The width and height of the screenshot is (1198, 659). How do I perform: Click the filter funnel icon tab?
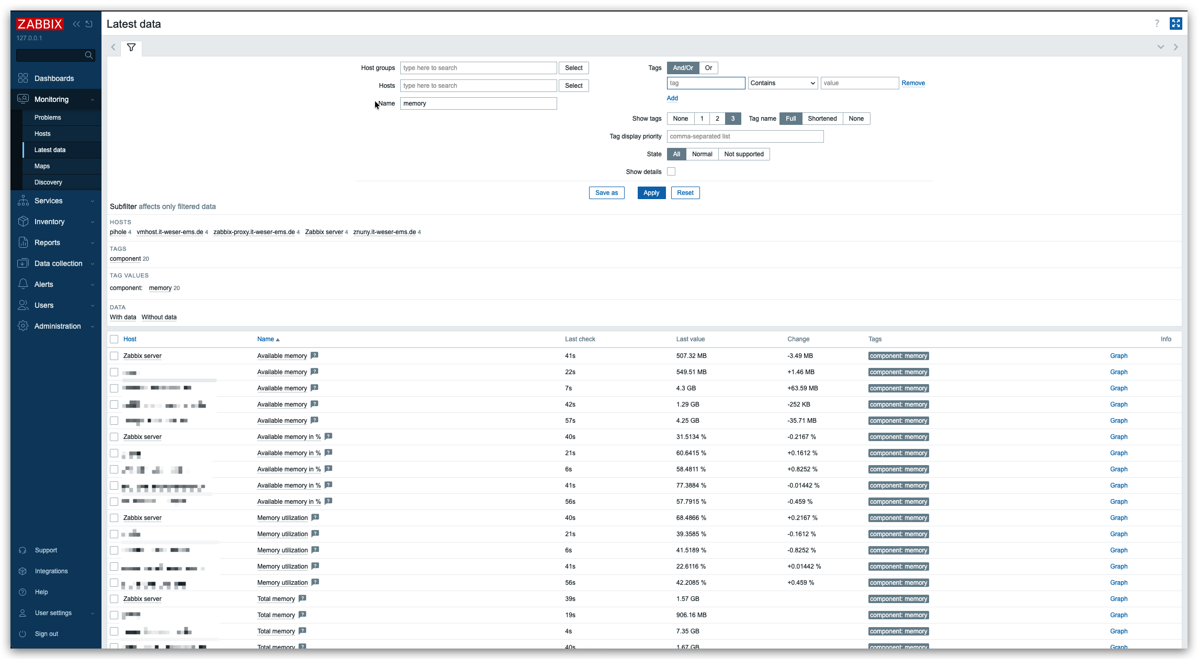(131, 48)
